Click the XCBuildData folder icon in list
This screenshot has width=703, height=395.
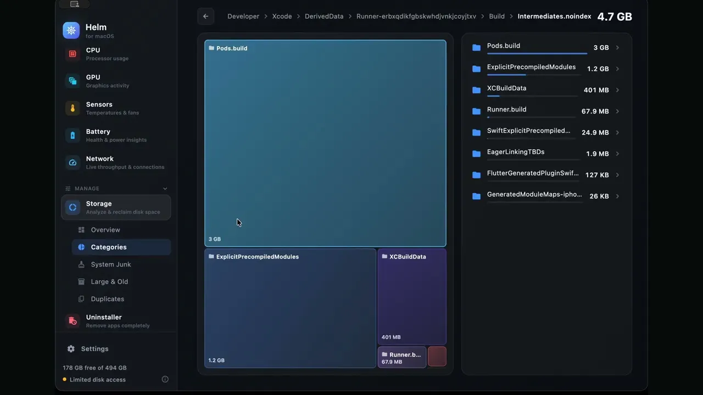pyautogui.click(x=476, y=90)
